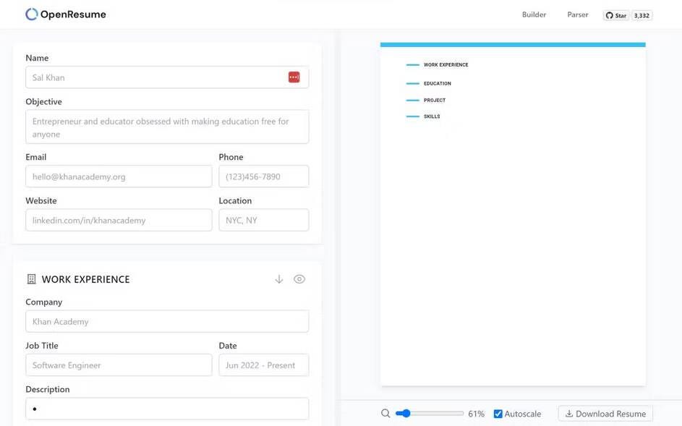
Task: Select the Job Title input field
Action: coord(119,365)
